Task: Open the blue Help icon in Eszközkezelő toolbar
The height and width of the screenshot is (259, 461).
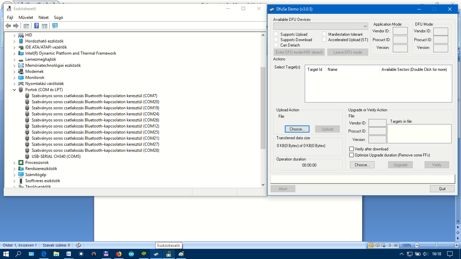Action: point(37,26)
